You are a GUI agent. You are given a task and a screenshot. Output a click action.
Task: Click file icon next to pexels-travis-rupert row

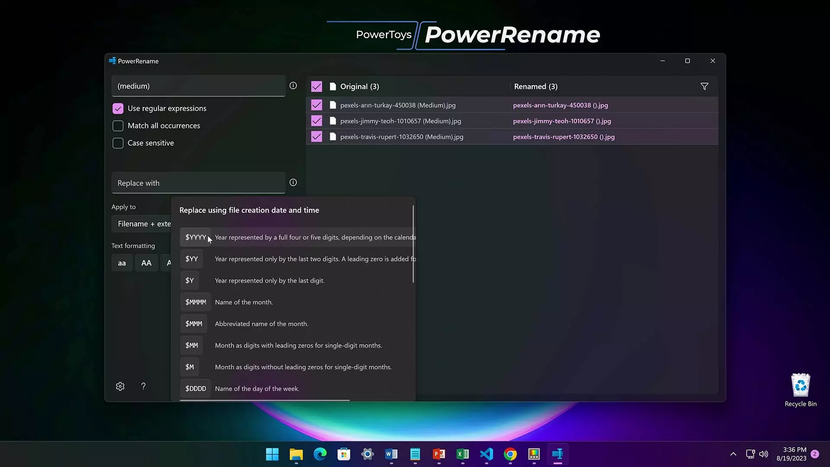[333, 137]
